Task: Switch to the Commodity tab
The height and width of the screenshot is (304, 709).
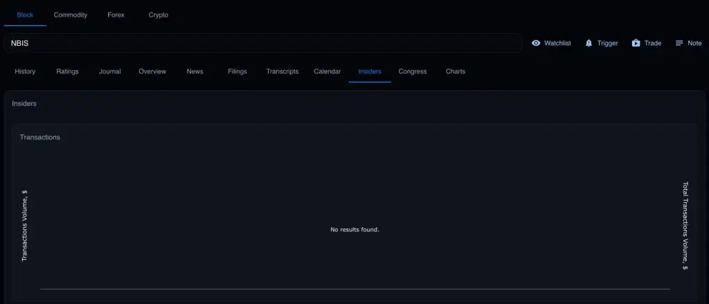Action: click(71, 15)
